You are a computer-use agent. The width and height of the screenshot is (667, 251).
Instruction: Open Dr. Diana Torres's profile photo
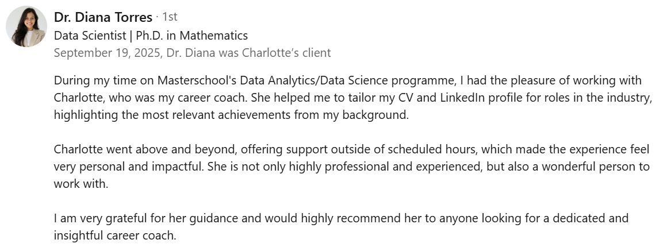pos(26,26)
